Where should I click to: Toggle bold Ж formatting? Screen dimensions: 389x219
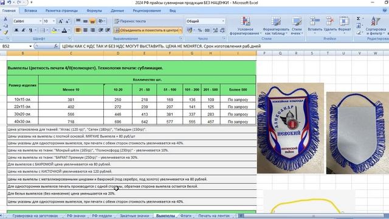point(16,30)
